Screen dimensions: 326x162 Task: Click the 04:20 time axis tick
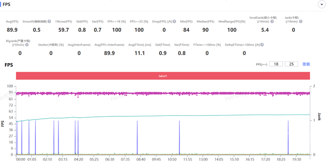coord(78,159)
